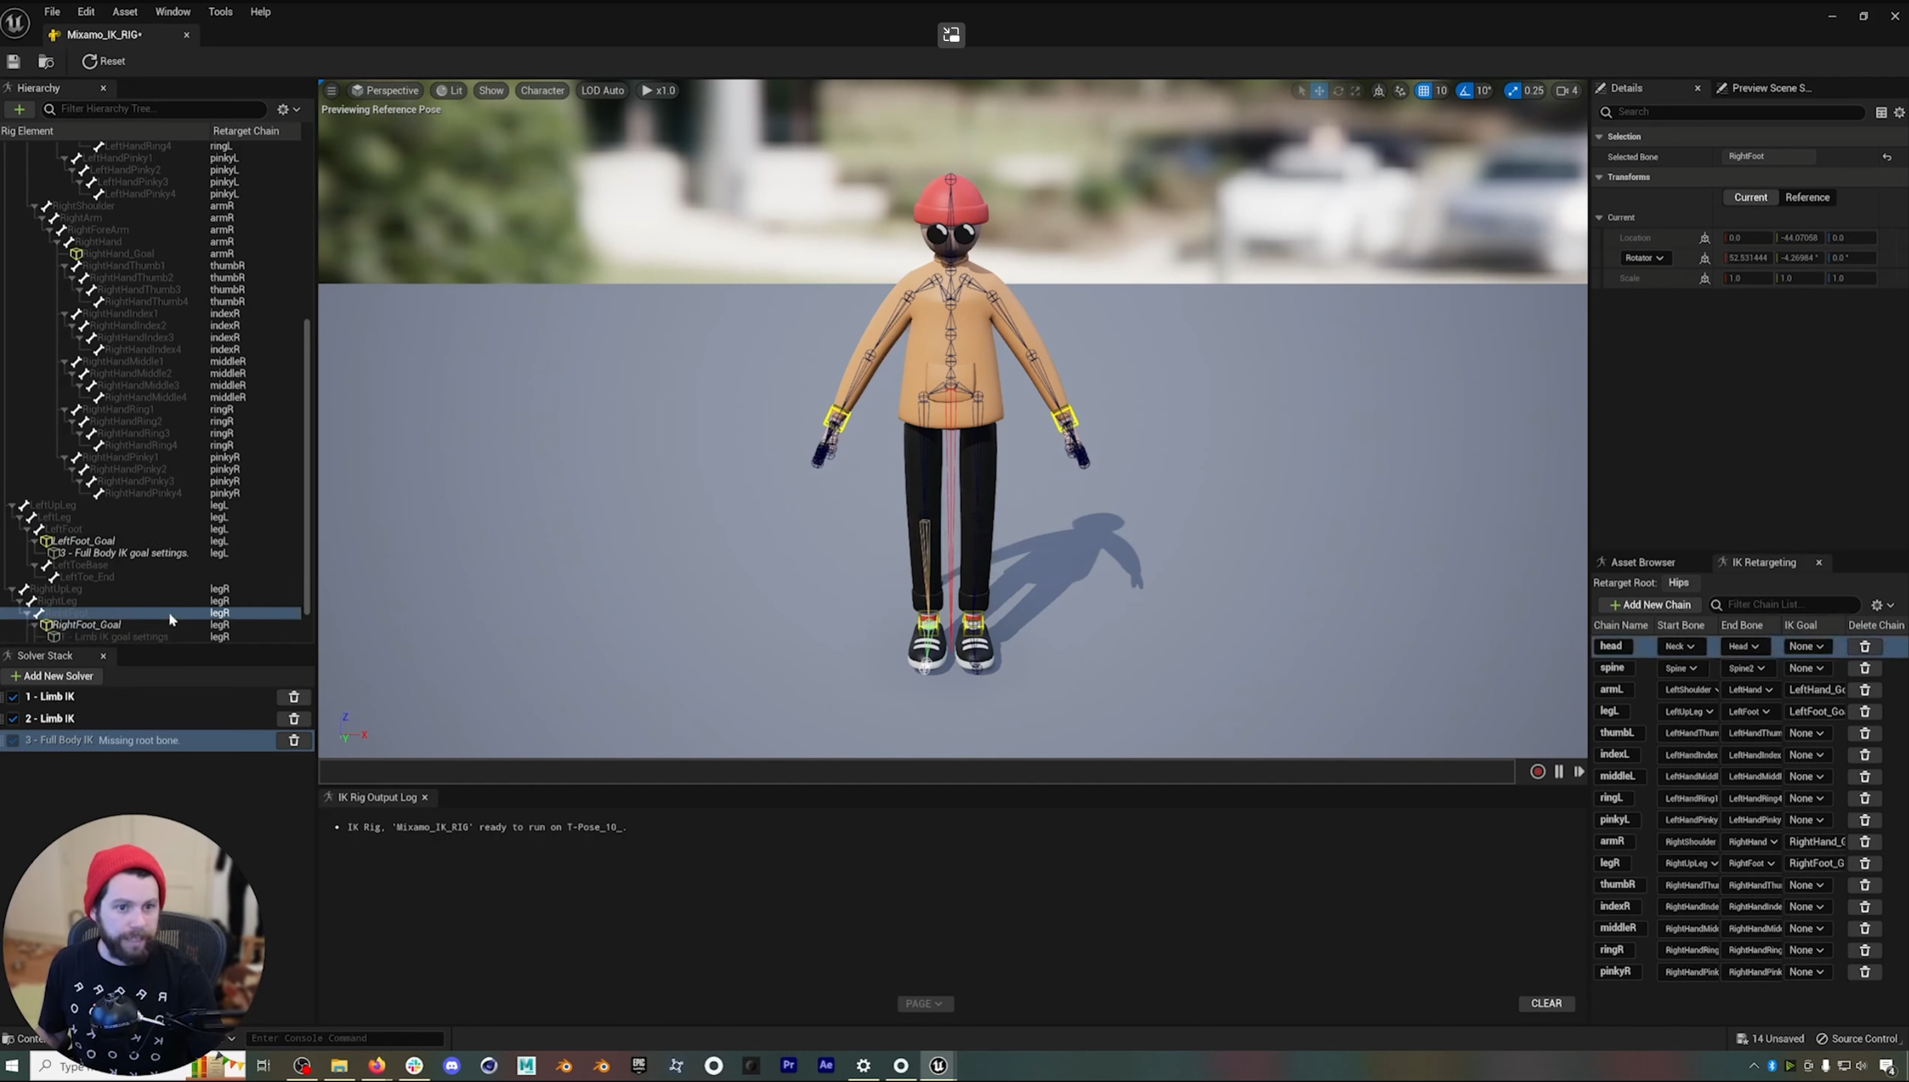Collapse the Transforms section

[1599, 177]
